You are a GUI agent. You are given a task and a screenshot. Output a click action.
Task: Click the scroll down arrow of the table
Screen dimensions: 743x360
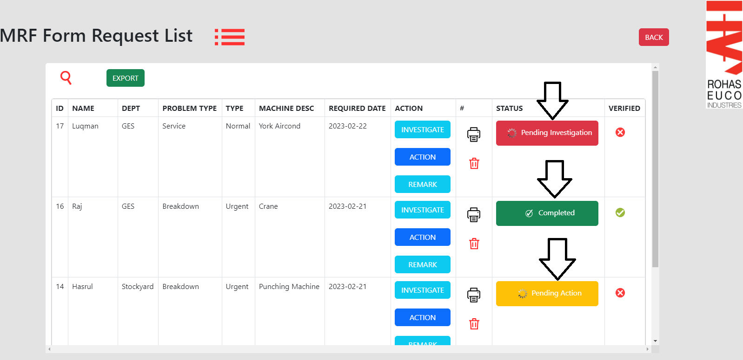click(x=655, y=341)
